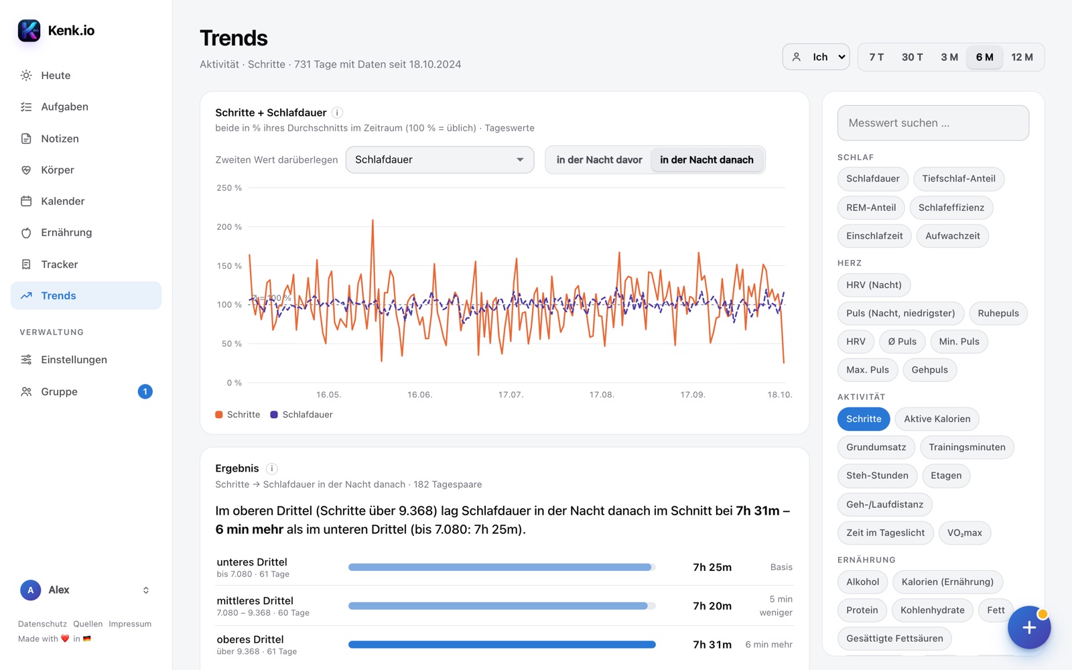Select the 30 T time range
The image size is (1072, 670).
tap(912, 57)
